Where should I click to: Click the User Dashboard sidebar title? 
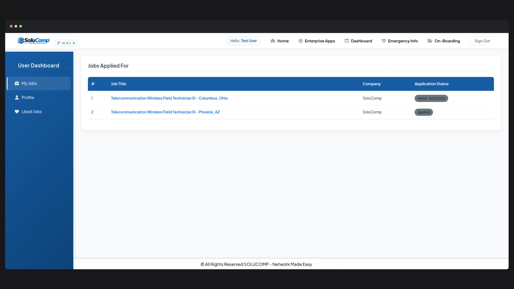(39, 66)
